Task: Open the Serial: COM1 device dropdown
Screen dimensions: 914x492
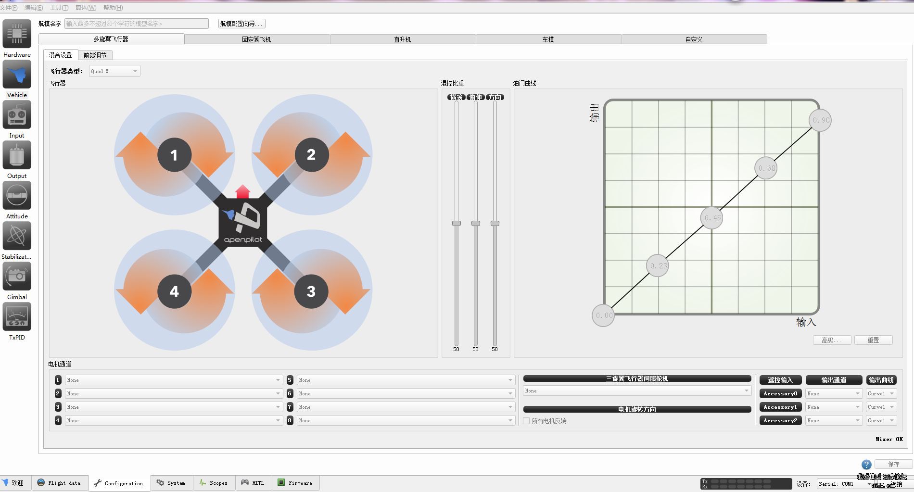Action: (x=845, y=484)
